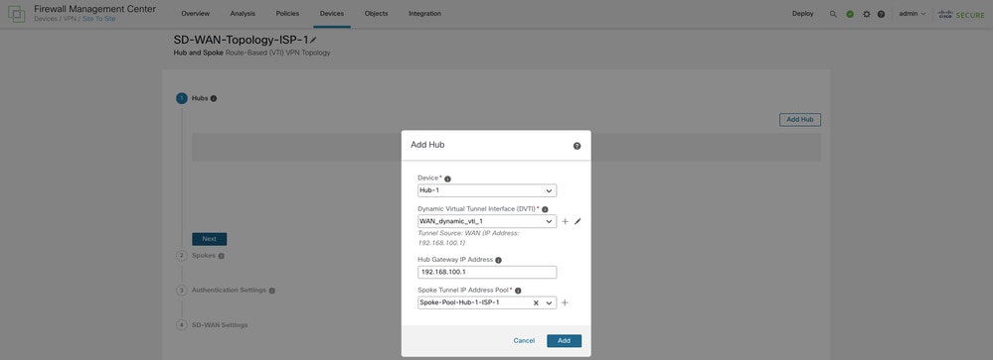Click info icon beside Spoke Tunnel IP Address Pool
This screenshot has width=993, height=360.
[518, 291]
